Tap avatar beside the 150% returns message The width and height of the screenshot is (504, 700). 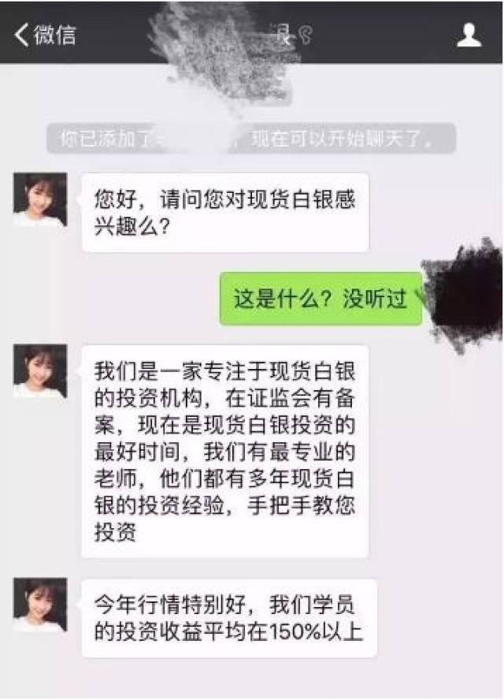40,605
